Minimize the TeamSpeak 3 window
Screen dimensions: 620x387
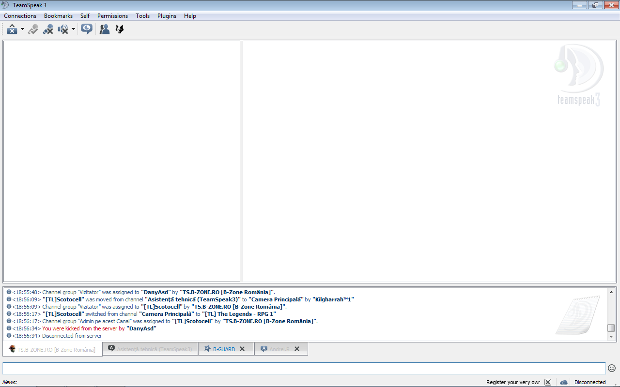tap(579, 5)
